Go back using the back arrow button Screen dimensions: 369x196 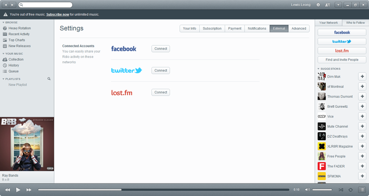(x=5, y=5)
